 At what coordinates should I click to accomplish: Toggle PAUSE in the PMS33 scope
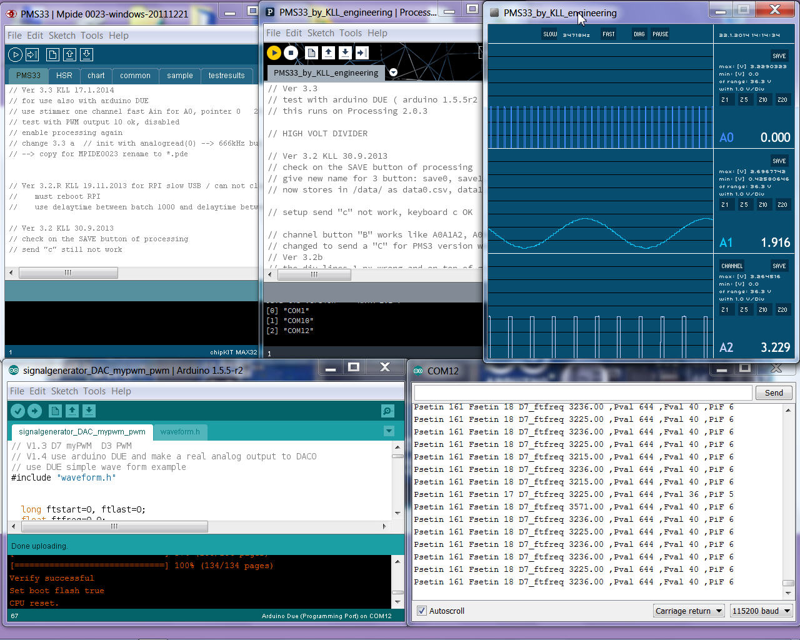(x=660, y=34)
